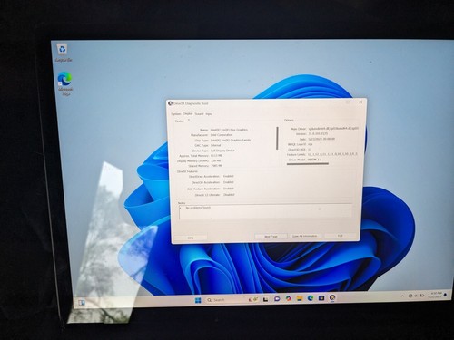The image size is (454, 340).
Task: Click the DirectX 12 Ultimate Disabled value
Action: pos(229,195)
